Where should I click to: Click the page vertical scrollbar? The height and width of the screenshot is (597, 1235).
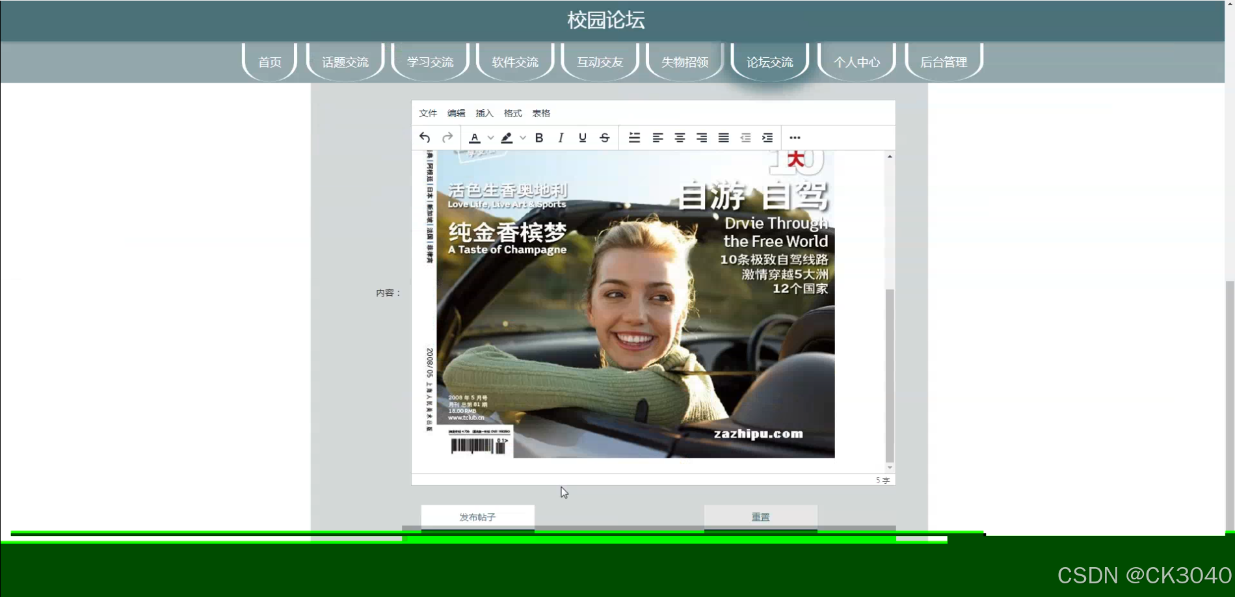[1230, 406]
